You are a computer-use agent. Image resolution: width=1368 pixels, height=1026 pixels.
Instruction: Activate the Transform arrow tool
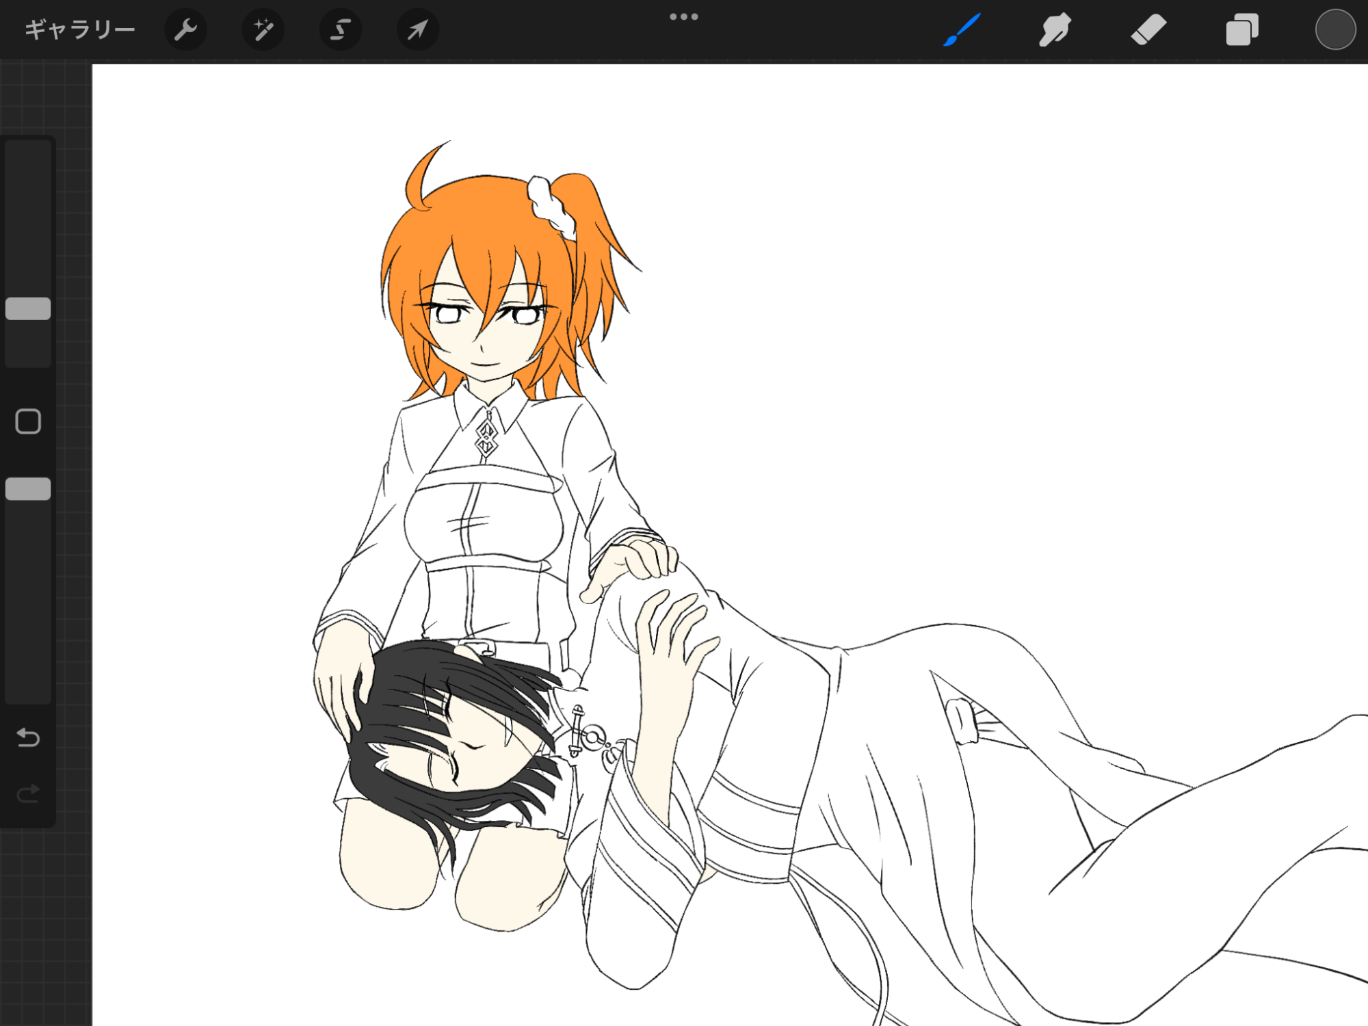click(x=417, y=29)
